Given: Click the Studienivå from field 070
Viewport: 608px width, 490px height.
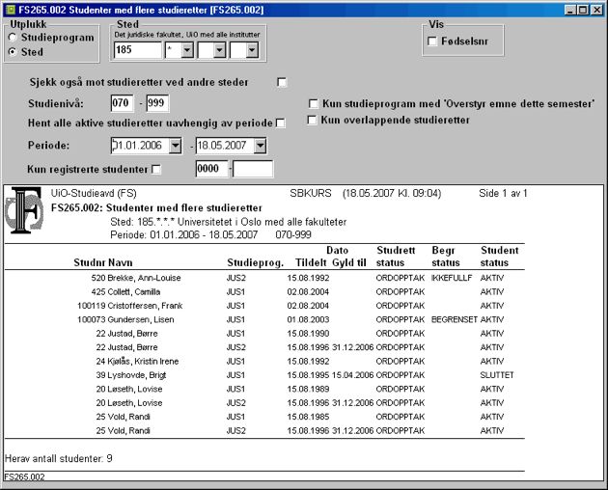Looking at the screenshot, I should [x=123, y=103].
